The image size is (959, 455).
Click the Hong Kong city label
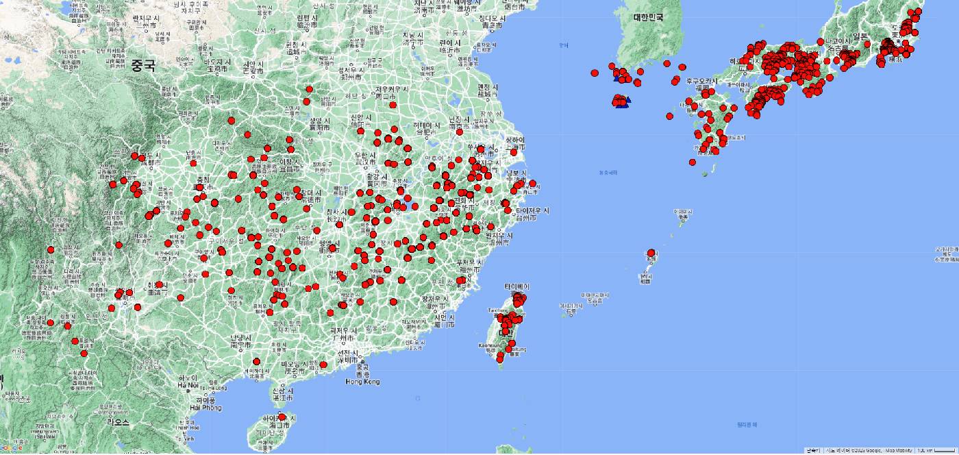[x=362, y=381]
